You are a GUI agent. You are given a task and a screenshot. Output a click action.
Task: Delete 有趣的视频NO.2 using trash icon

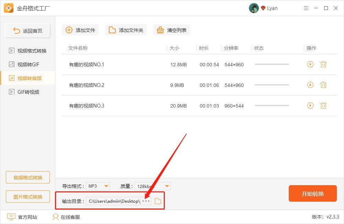pyautogui.click(x=323, y=85)
